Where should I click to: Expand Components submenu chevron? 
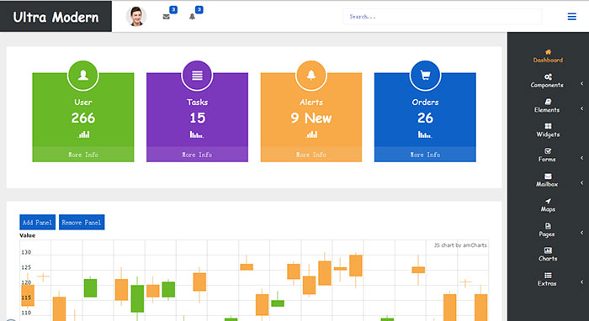[581, 83]
